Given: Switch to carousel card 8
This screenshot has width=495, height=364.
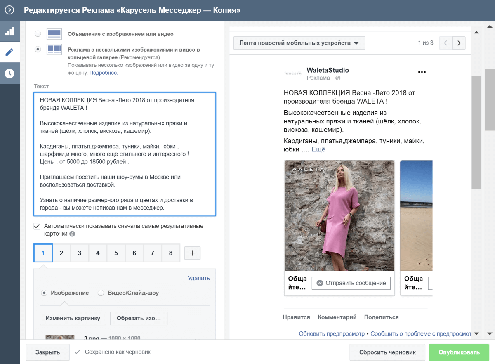Looking at the screenshot, I should pyautogui.click(x=171, y=253).
